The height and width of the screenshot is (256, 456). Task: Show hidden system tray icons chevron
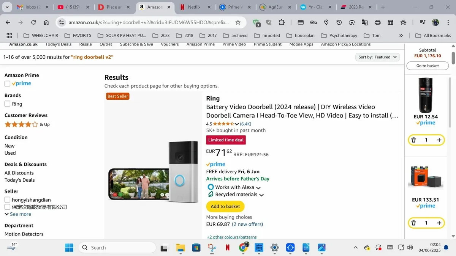[356, 248]
